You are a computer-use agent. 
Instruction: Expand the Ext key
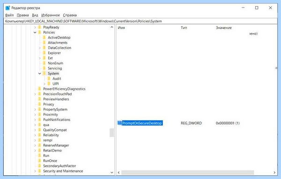(x=40, y=58)
